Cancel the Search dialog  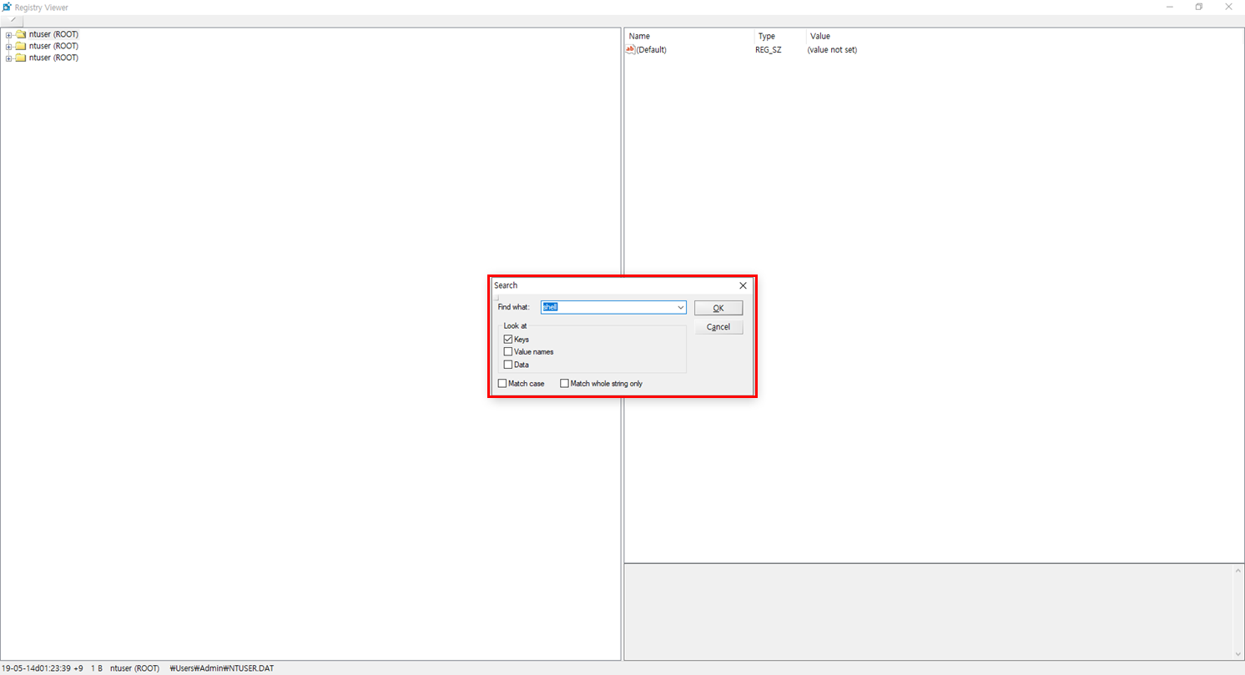(x=718, y=327)
